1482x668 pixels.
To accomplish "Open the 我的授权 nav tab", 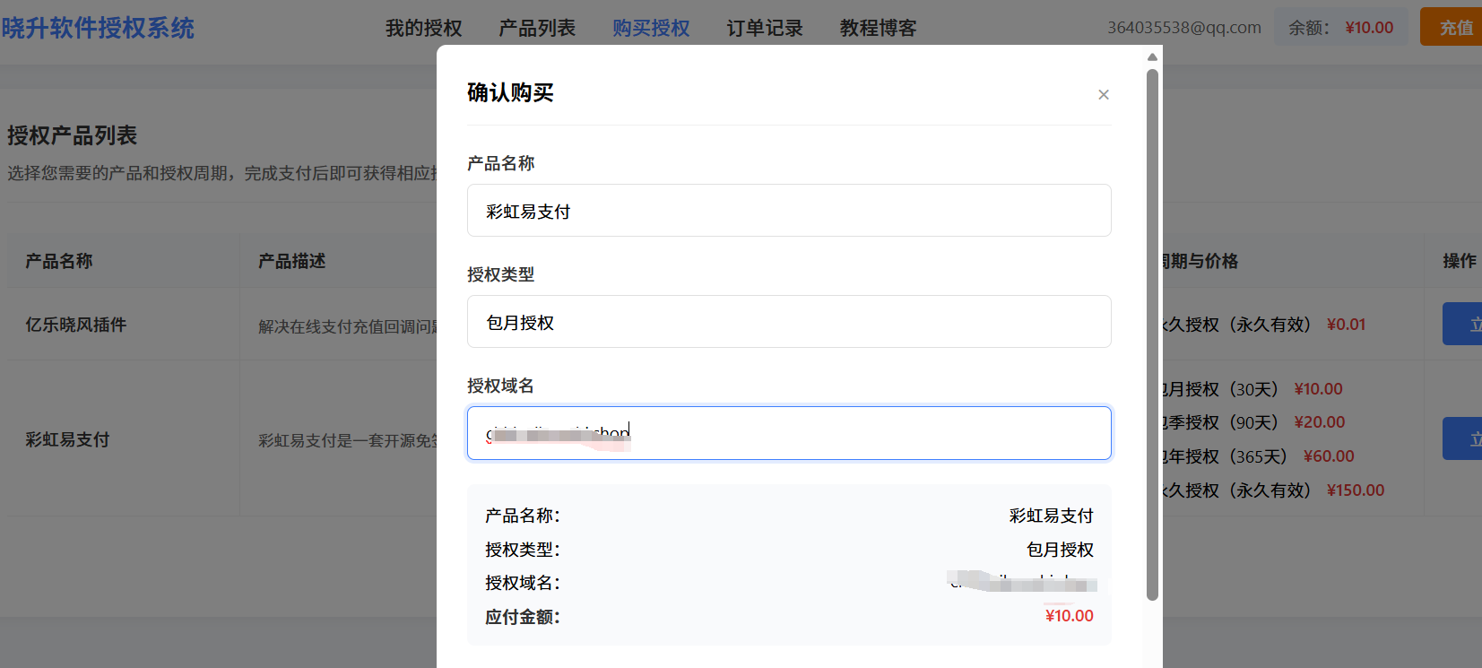I will tap(423, 29).
